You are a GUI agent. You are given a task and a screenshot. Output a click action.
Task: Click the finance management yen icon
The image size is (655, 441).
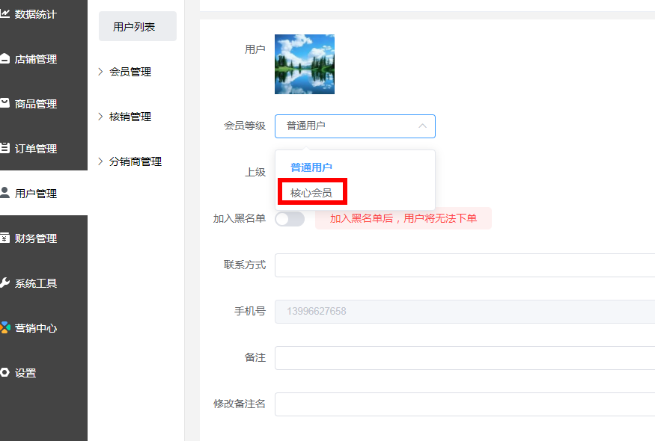[4, 238]
